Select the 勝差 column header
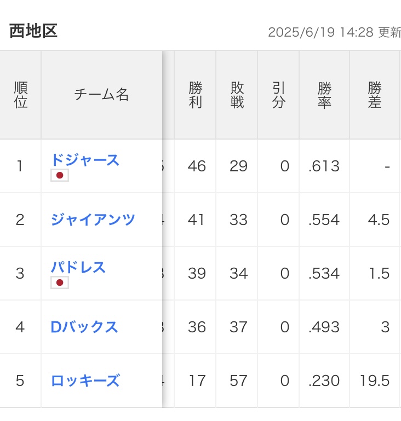 375,95
